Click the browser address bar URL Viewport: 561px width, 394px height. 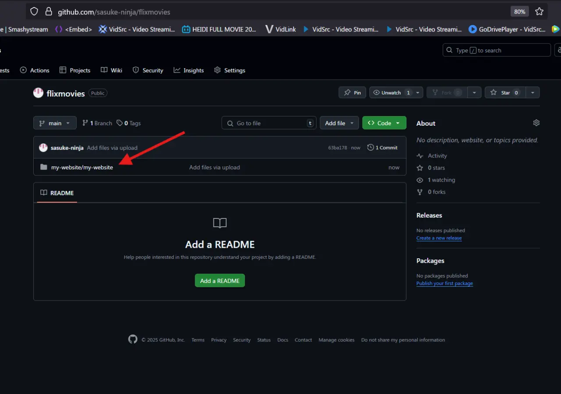point(114,12)
